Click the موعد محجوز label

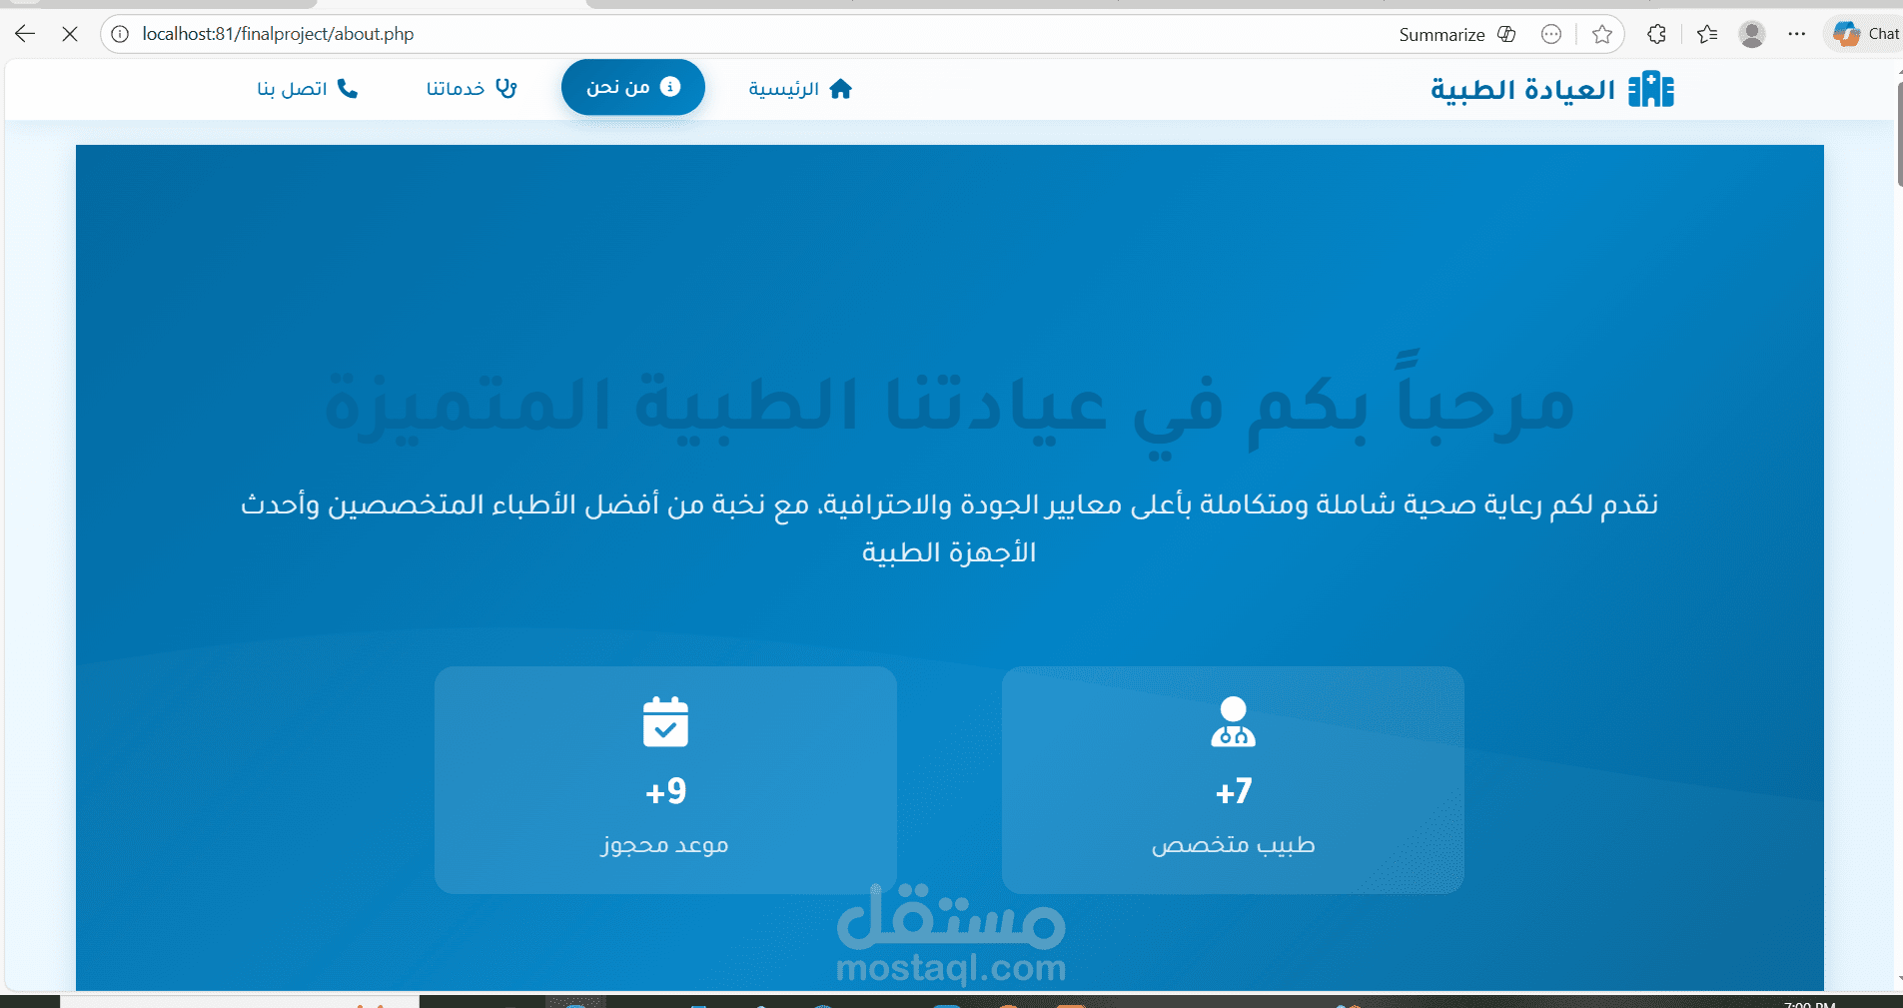click(x=666, y=845)
